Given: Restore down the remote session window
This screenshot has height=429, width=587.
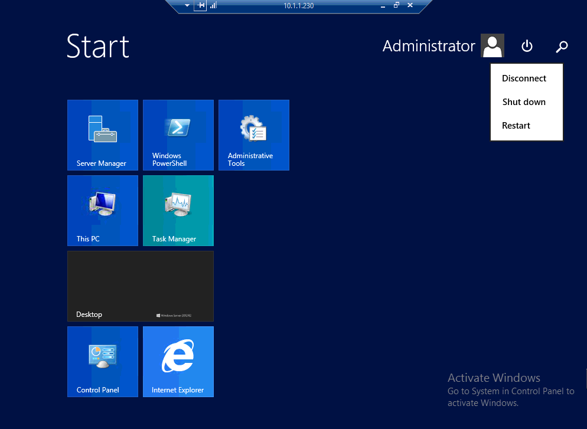Looking at the screenshot, I should pyautogui.click(x=396, y=5).
